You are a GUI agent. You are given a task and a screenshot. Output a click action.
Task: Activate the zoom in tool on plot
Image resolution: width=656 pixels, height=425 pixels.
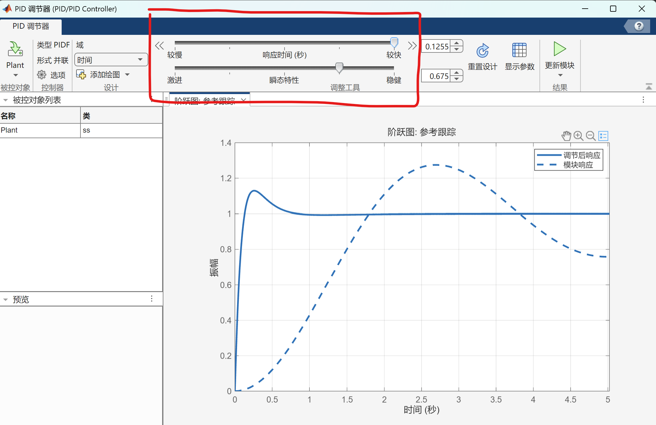[578, 136]
